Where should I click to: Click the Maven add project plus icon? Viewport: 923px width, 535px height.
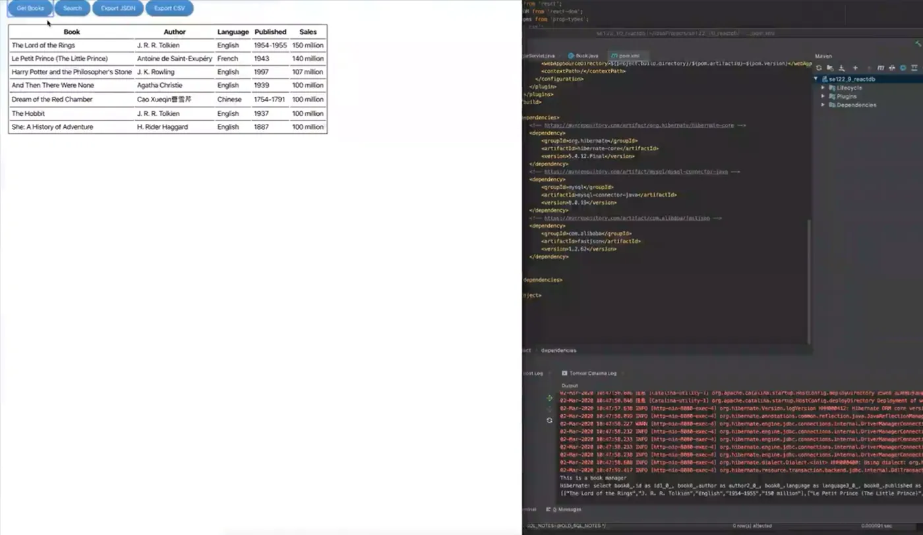pos(855,68)
